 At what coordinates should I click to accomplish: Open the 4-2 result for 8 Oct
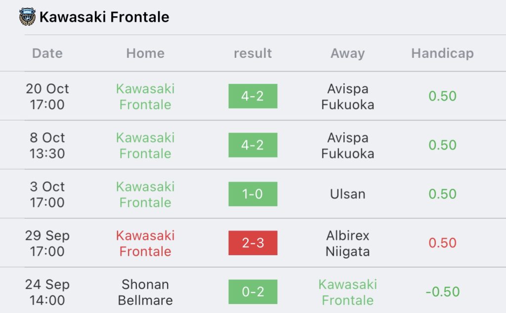253,145
